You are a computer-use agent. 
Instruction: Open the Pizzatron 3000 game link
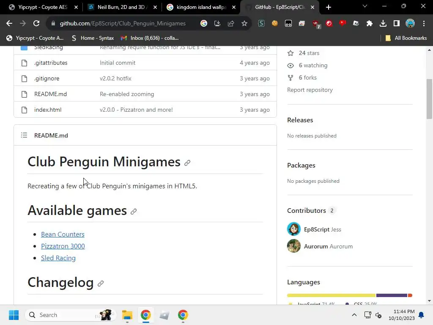pyautogui.click(x=63, y=246)
